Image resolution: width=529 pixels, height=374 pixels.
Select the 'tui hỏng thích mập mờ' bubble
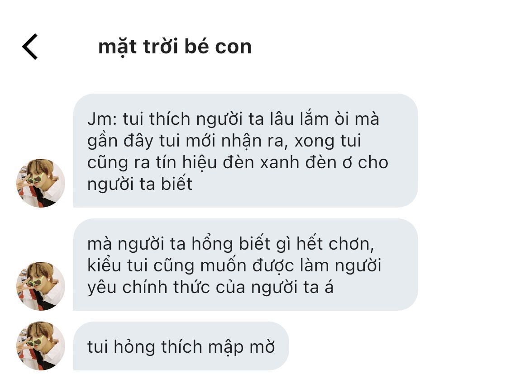(181, 346)
